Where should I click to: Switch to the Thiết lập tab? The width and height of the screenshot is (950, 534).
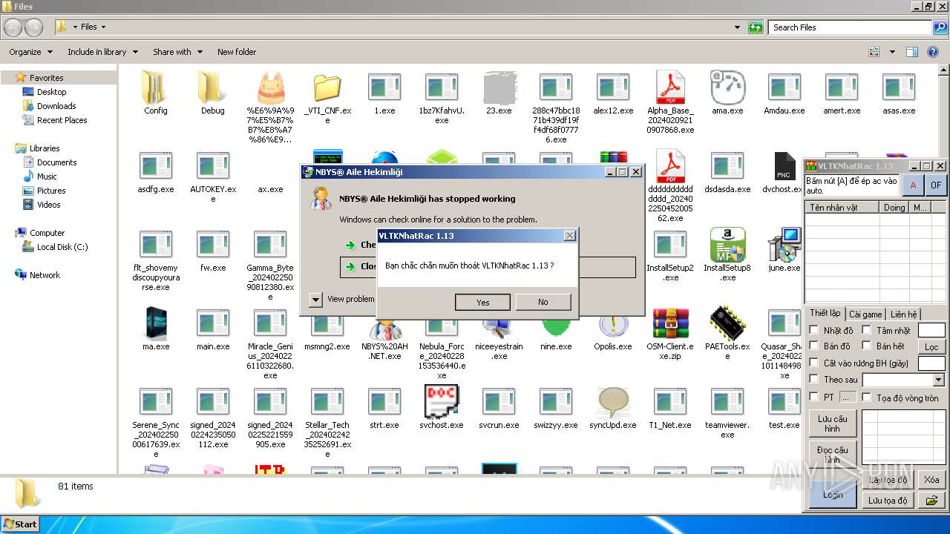tap(825, 314)
